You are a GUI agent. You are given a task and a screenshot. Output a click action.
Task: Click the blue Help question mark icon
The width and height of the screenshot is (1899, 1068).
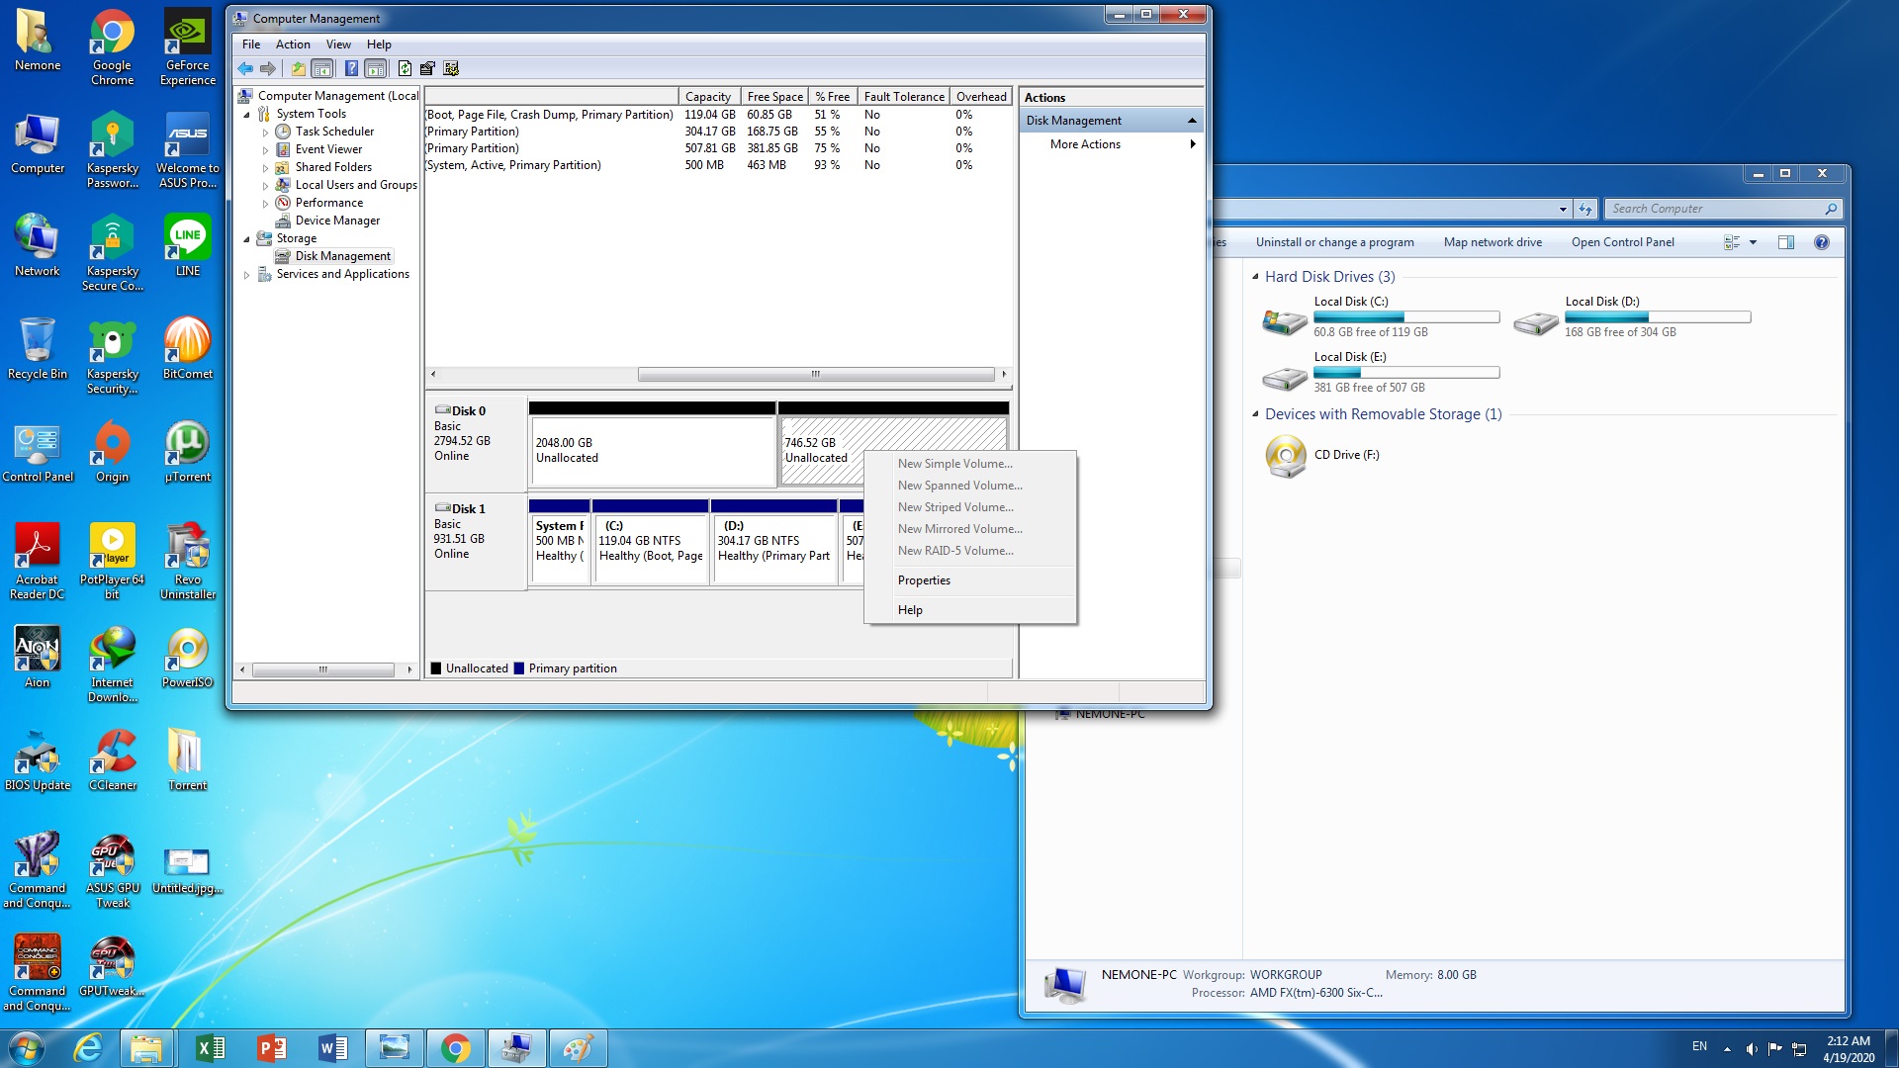point(351,68)
